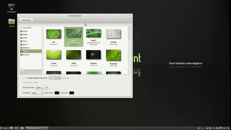Open the update manager shield icon
This screenshot has height=130, width=231.
221,128
